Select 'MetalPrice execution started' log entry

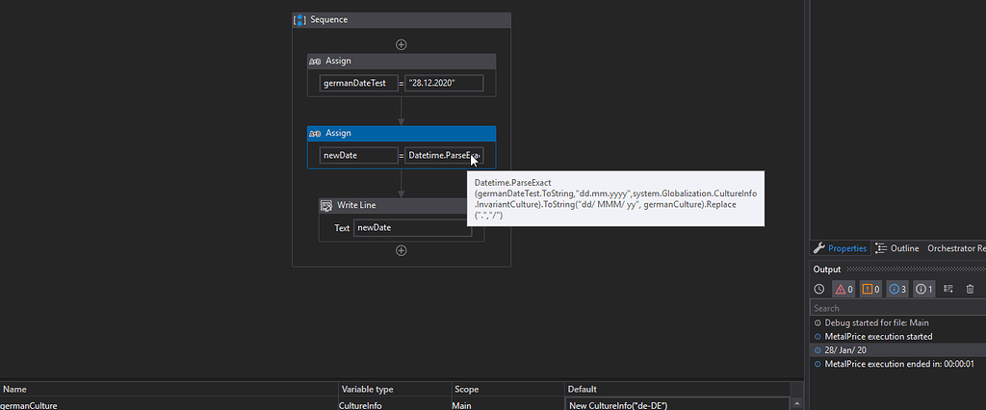[x=898, y=337]
